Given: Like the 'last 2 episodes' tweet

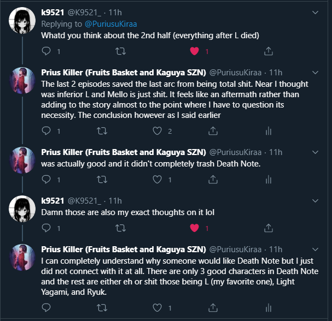Looking at the screenshot, I should [158, 130].
